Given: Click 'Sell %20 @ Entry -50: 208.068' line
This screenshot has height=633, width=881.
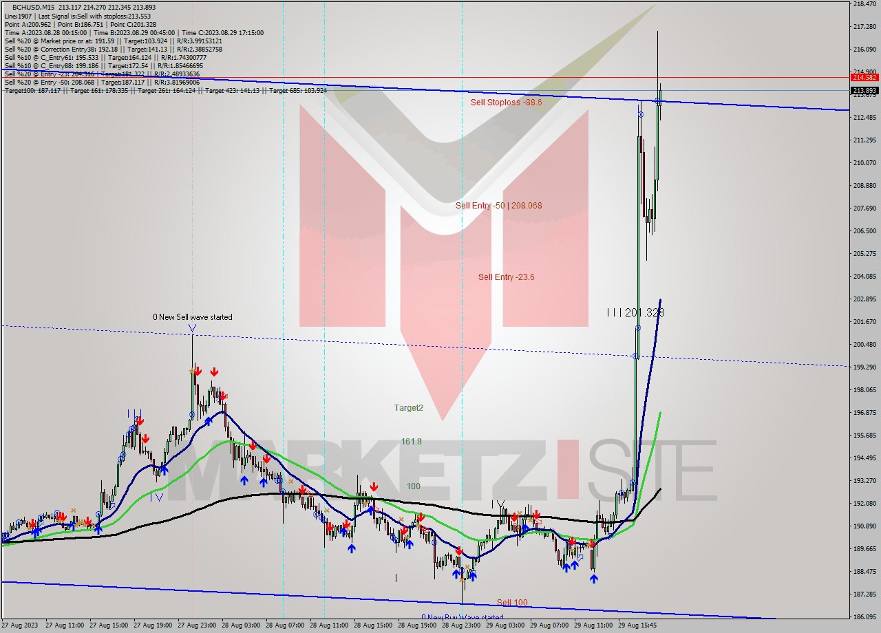Looking at the screenshot, I should point(102,82).
